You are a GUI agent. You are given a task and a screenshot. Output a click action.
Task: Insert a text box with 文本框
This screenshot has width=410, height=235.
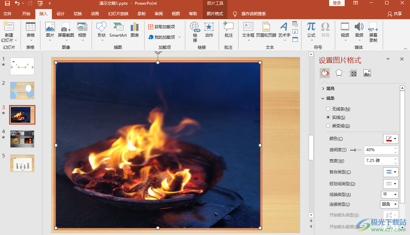coord(248,32)
